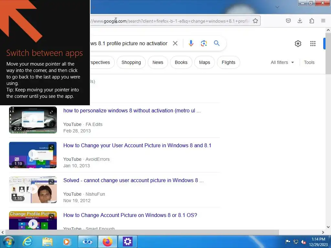Open 'how to personalize windows 8 without activation' result

click(x=132, y=110)
